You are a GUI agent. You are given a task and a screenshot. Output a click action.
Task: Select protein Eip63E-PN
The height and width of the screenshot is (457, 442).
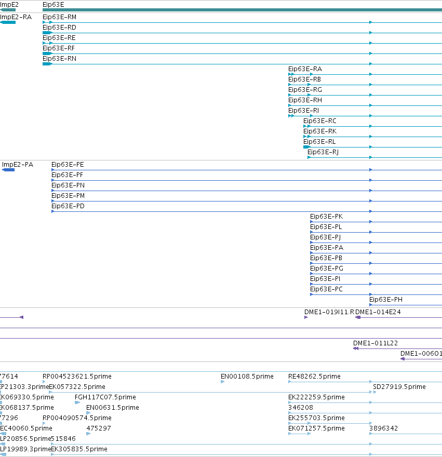[x=68, y=185]
